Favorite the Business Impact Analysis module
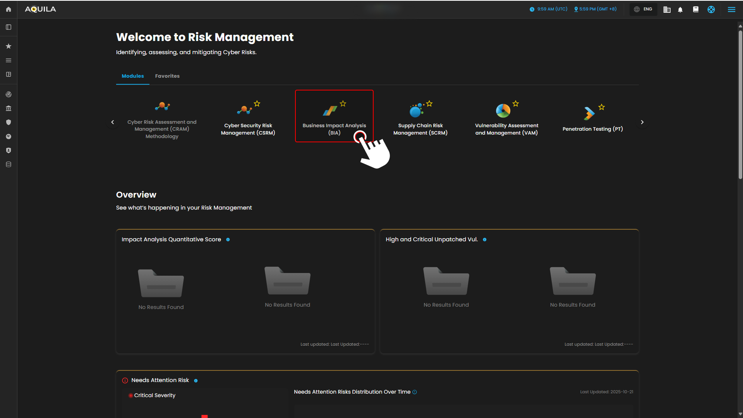This screenshot has height=418, width=743. click(x=343, y=104)
